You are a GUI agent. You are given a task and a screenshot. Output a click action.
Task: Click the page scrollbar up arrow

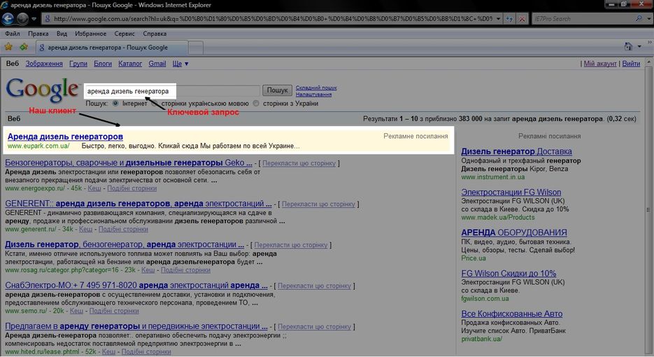coord(648,62)
